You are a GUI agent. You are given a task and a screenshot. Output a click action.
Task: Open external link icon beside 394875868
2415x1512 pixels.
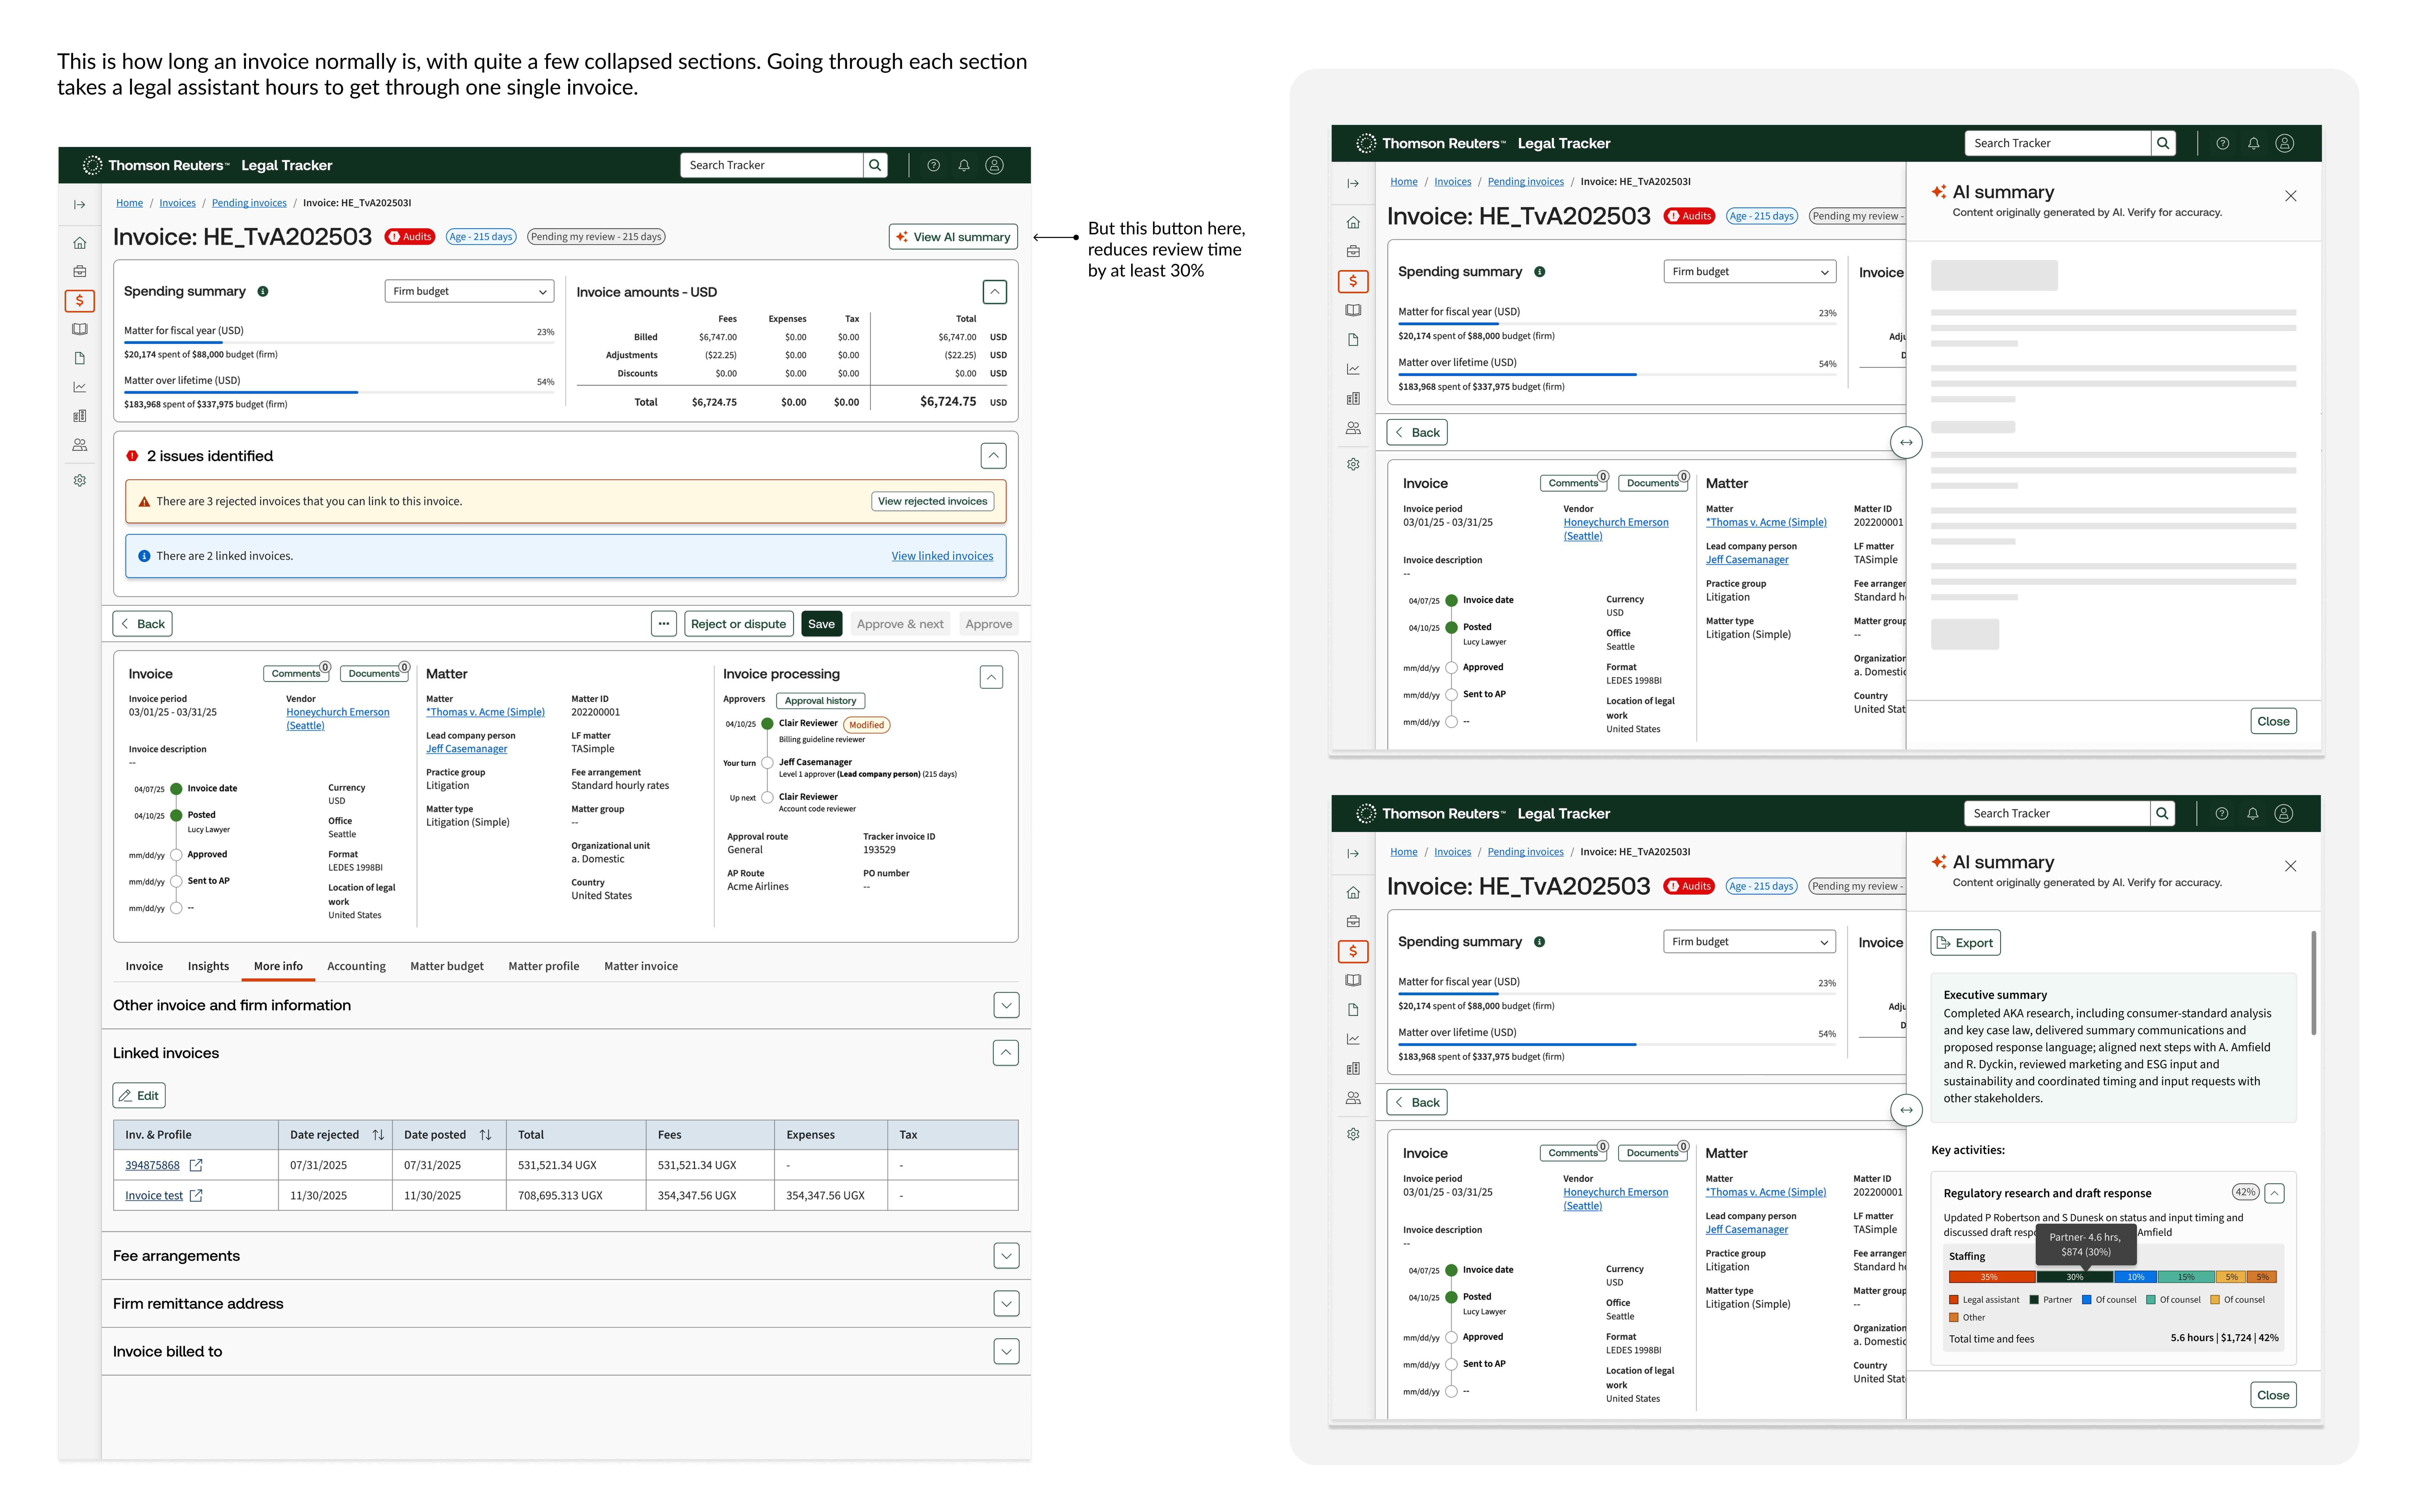click(x=196, y=1165)
